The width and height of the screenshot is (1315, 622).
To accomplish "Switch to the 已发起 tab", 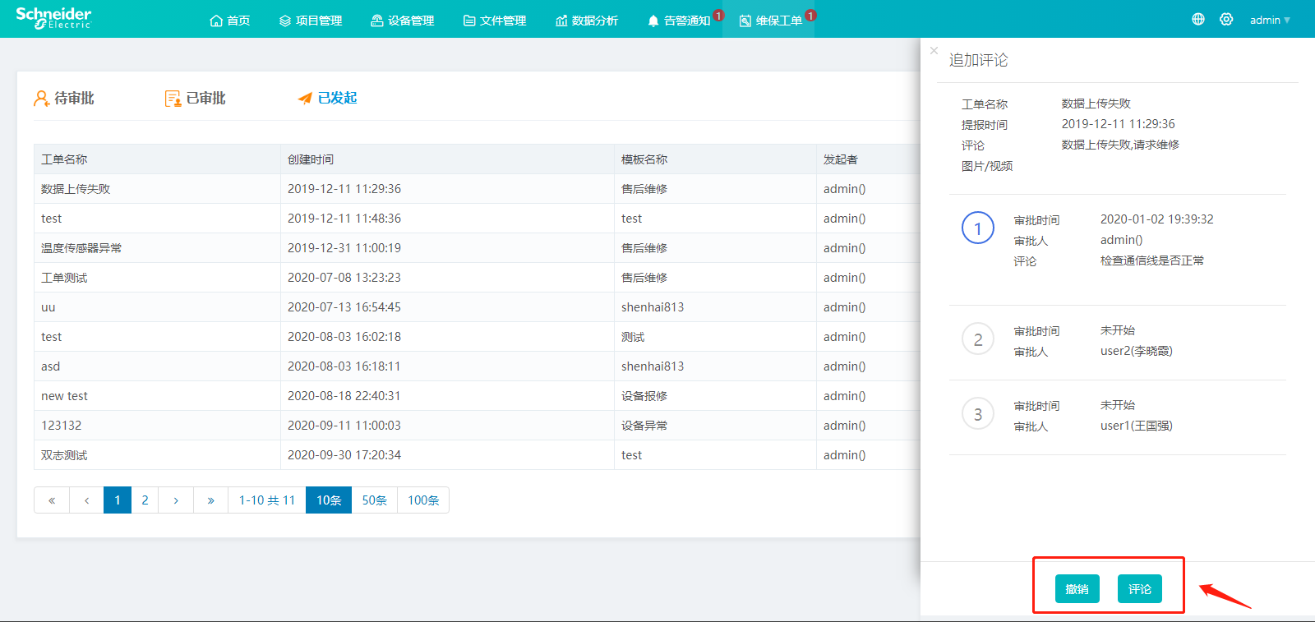I will [x=327, y=98].
